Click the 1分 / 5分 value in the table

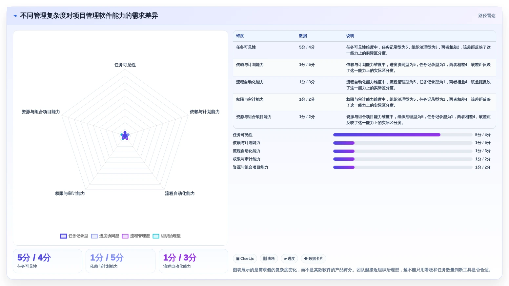pos(307,65)
